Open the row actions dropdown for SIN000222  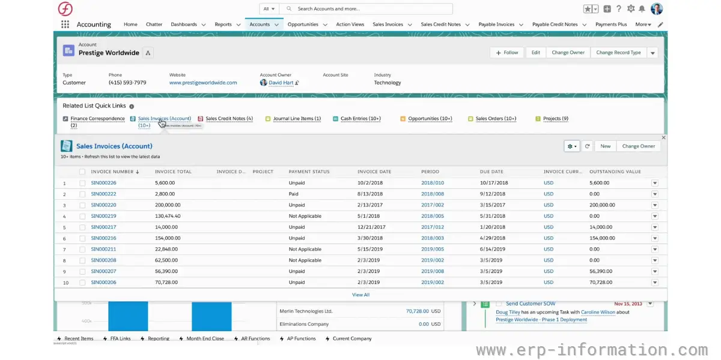655,194
